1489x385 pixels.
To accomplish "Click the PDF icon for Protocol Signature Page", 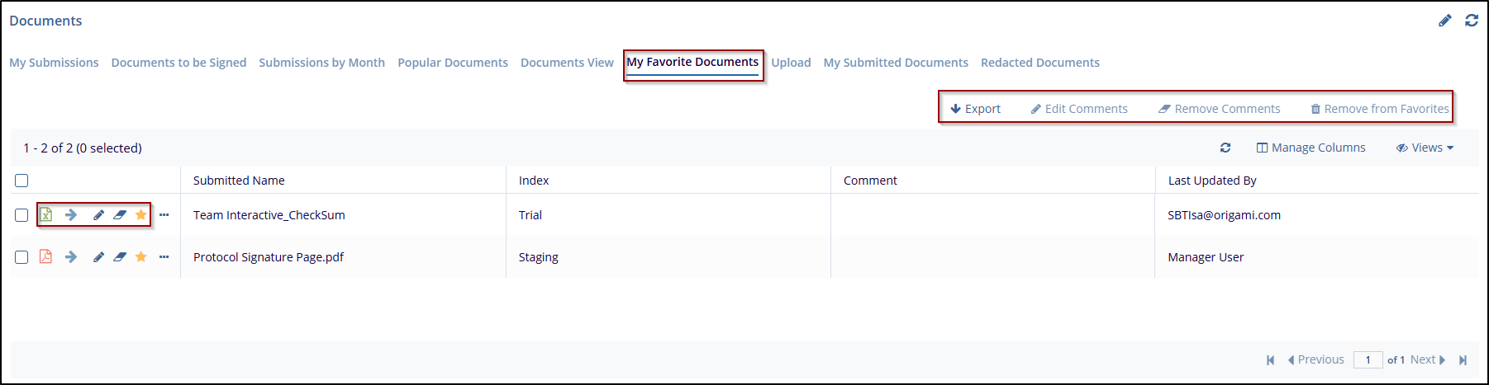I will (x=46, y=256).
